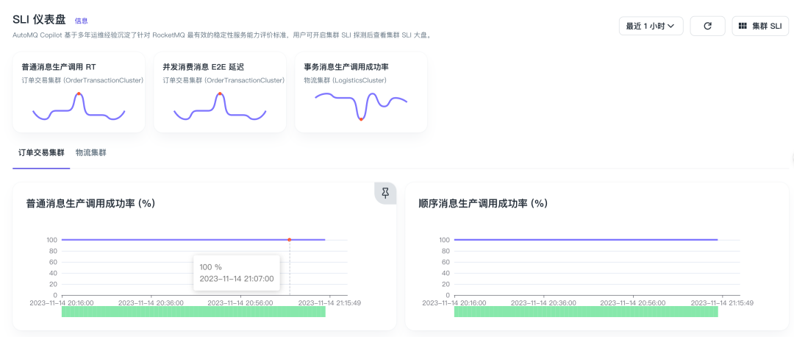Click the green status bar under 普通消息 chart
Screen dimensions: 794x337
(x=193, y=311)
